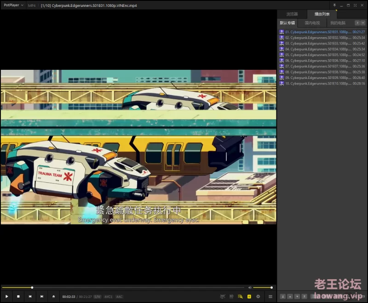This screenshot has height=303, width=368.
Task: Open the control panel gear icon
Action: pos(258,297)
